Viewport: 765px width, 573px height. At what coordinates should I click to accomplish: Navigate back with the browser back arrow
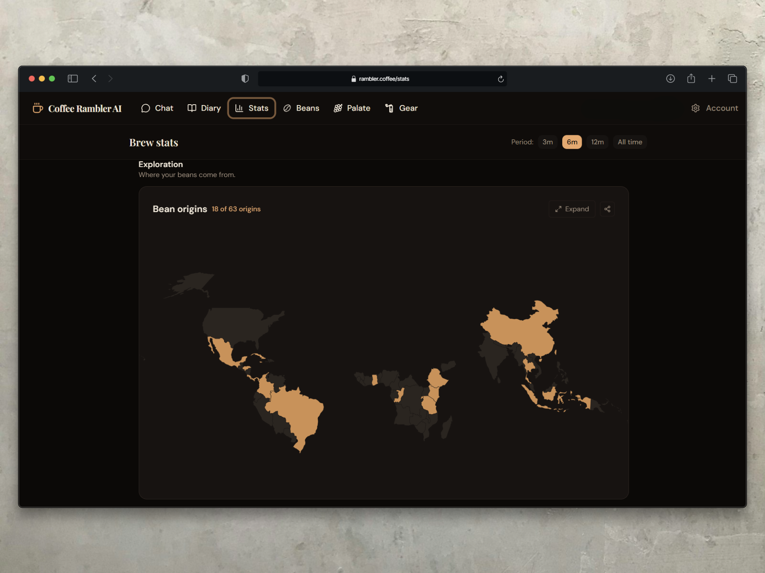[94, 78]
